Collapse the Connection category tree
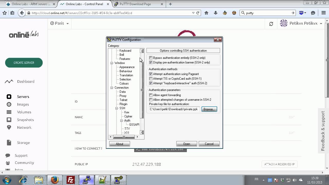 [111, 88]
